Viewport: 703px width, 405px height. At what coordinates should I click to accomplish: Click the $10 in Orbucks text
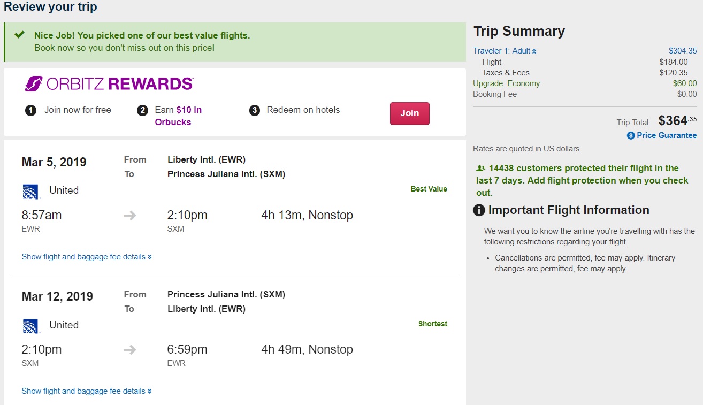tap(178, 116)
